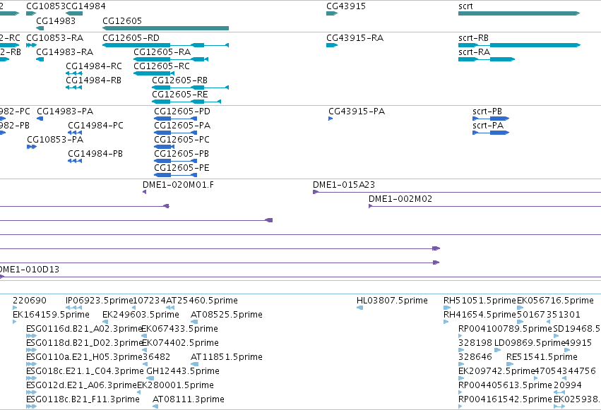This screenshot has width=601, height=410.
Task: Click EST RE51541.5prime
Action: [510, 364]
